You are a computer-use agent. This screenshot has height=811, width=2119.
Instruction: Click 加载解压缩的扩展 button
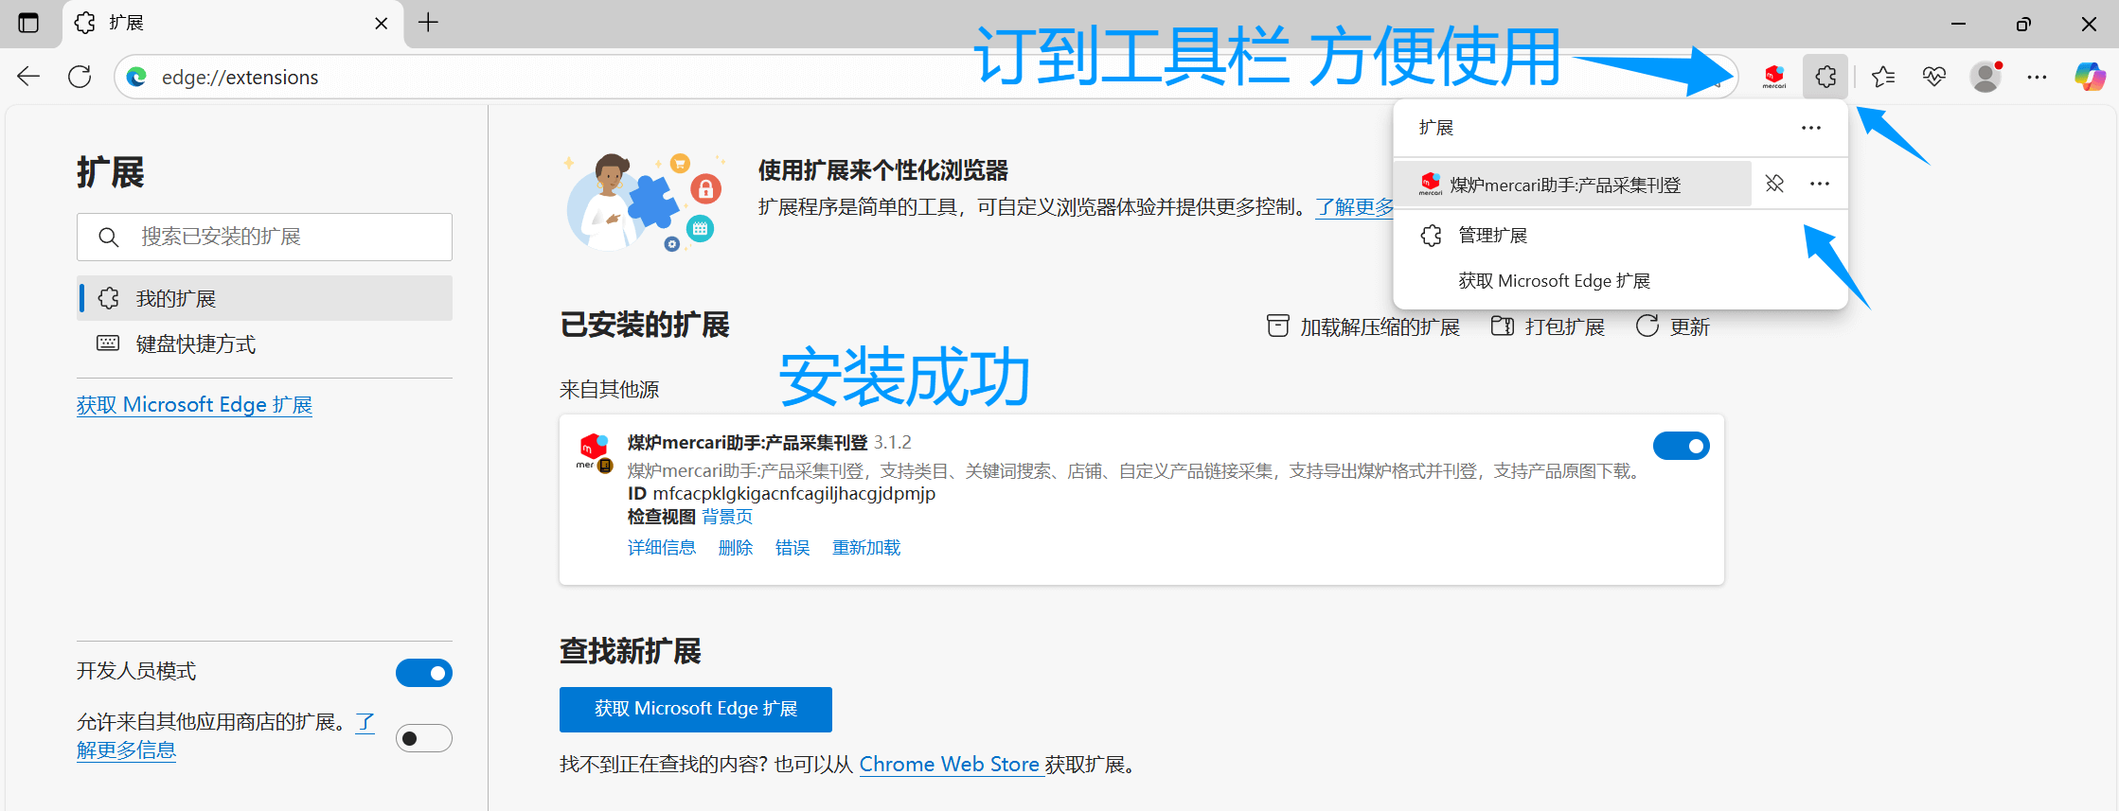pos(1363,326)
